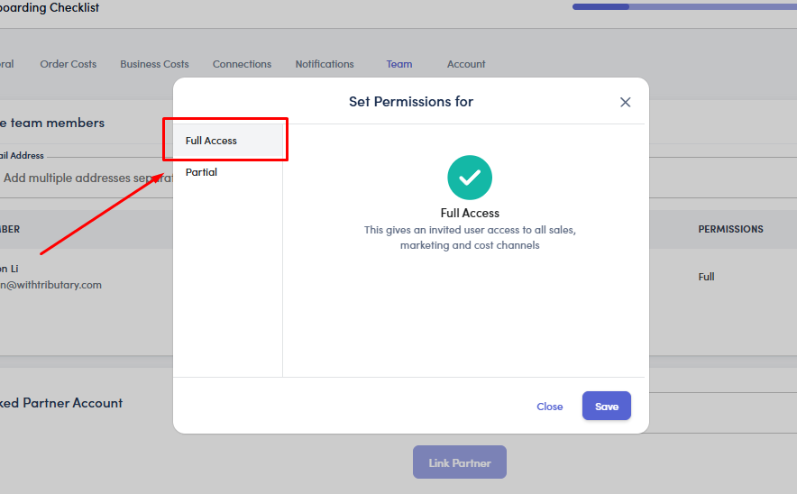Click the Close link in dialog footer

[549, 407]
